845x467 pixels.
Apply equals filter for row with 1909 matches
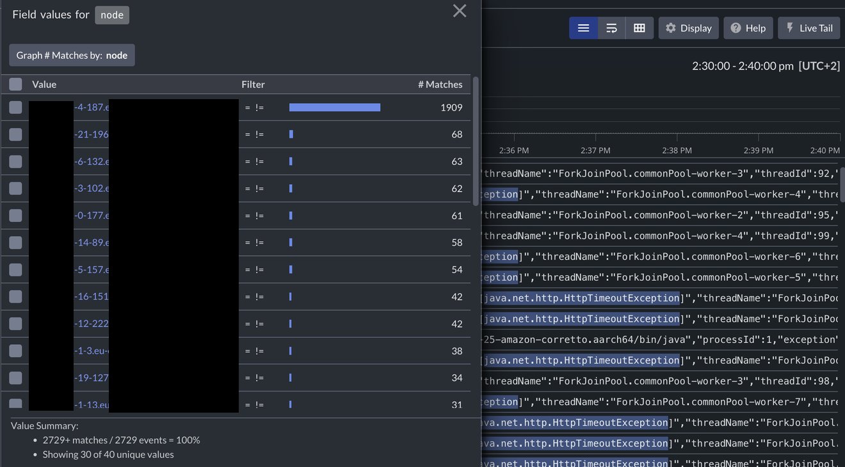[248, 107]
